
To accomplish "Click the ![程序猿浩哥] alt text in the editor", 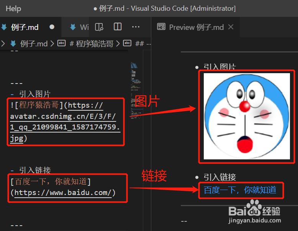I will click(37, 105).
